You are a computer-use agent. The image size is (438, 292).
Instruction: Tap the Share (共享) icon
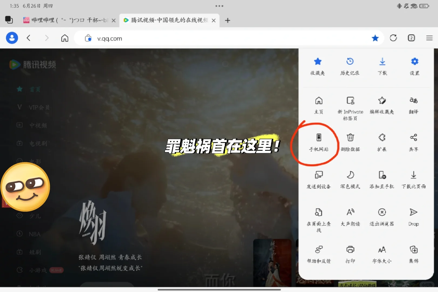coord(413,142)
